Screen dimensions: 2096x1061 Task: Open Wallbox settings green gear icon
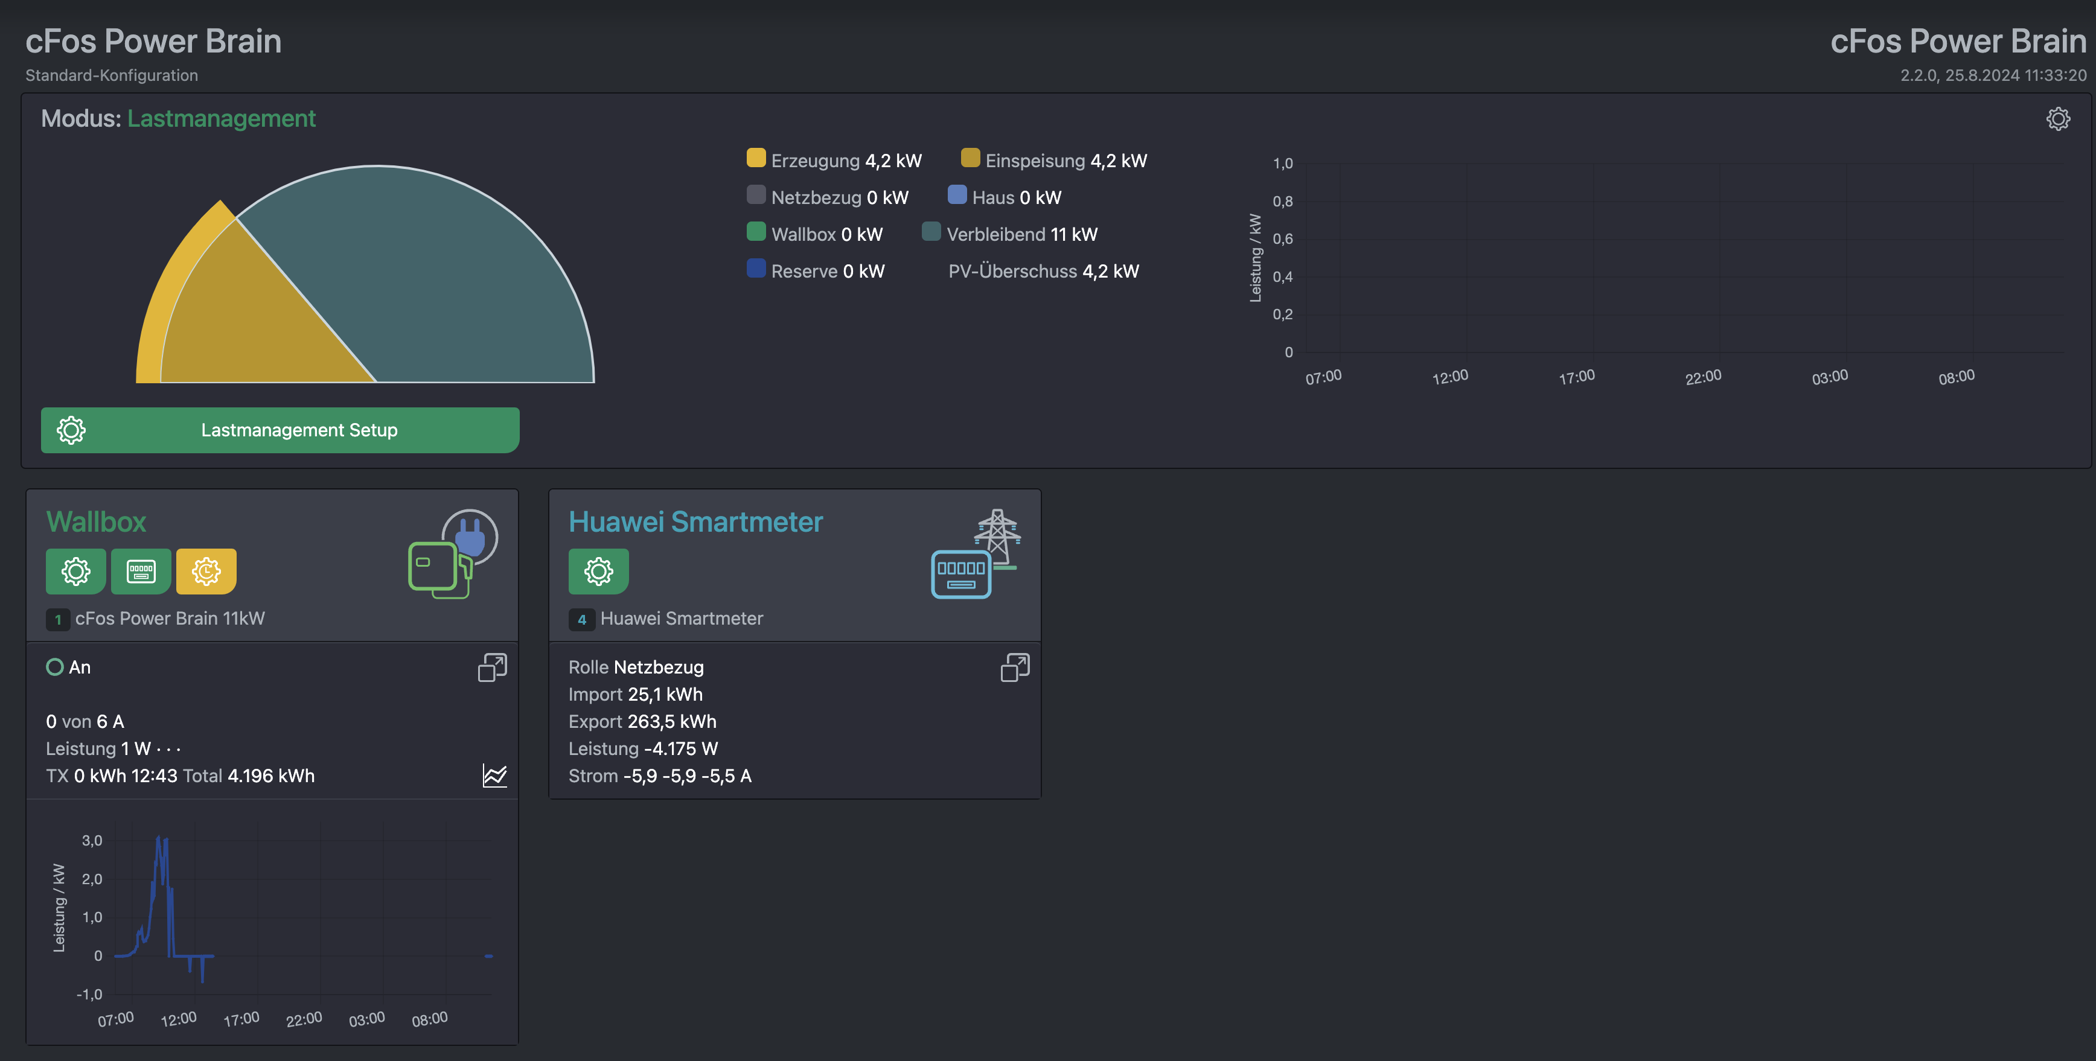tap(75, 571)
